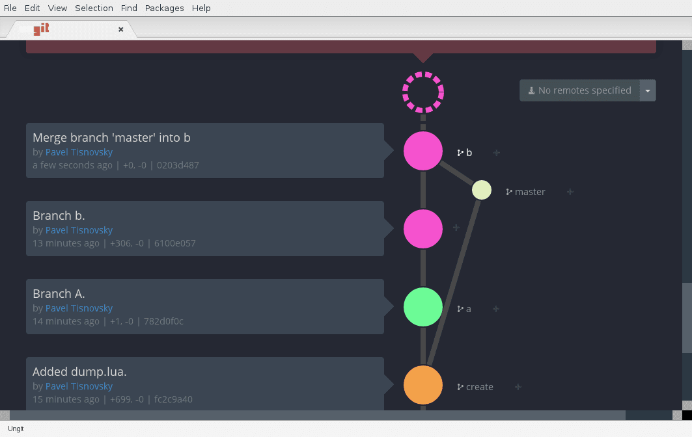This screenshot has height=437, width=692.
Task: Click the vertical scrollbar thumb
Action: 687,317
